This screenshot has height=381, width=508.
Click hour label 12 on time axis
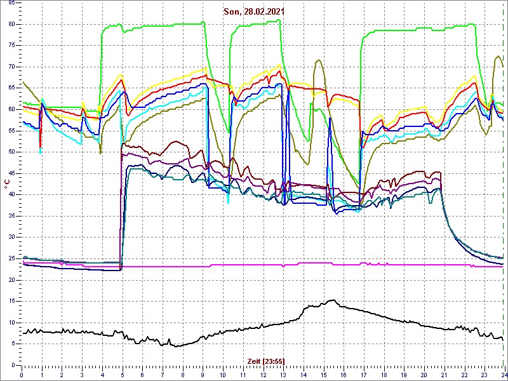point(263,374)
